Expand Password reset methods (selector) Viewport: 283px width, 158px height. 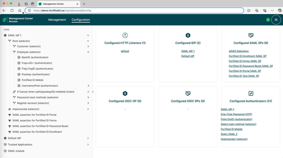coord(88,98)
